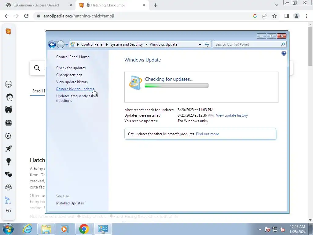Screen dimensions: 313x235
Task: Click the Control Panel forward arrow button
Action: tap(61, 44)
